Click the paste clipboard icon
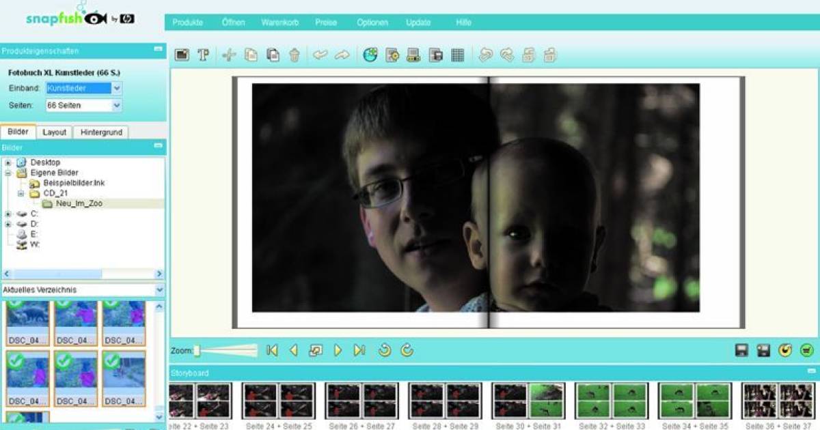The width and height of the screenshot is (820, 430). click(273, 55)
